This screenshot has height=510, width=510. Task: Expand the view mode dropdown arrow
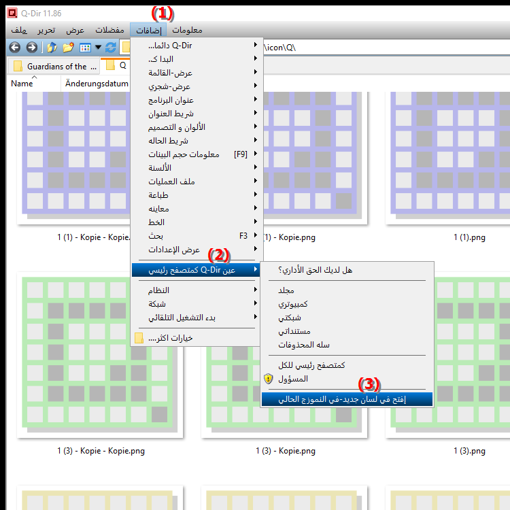tap(98, 48)
